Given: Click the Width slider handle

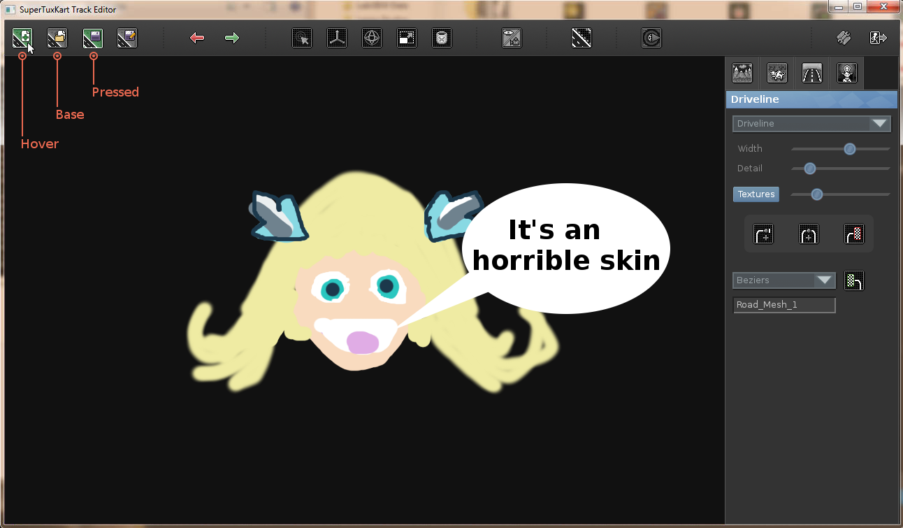Looking at the screenshot, I should pos(850,149).
